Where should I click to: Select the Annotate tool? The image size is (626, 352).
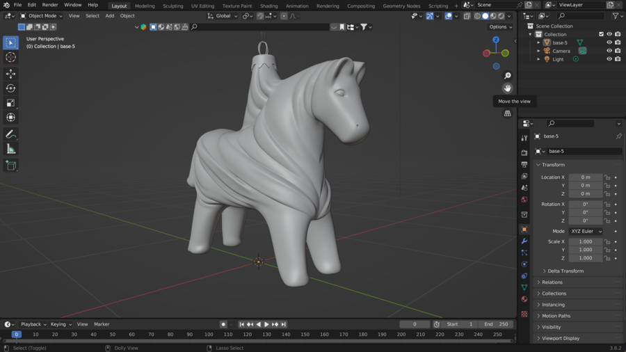[x=10, y=134]
